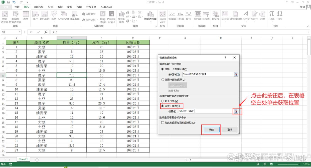The width and height of the screenshot is (311, 168).
Task: Click the Recommended PivotTables (推荐的数据透视表) icon
Action: coord(15,17)
